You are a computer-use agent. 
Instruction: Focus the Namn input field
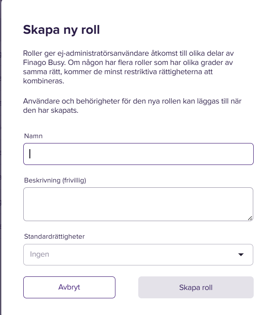[138, 154]
